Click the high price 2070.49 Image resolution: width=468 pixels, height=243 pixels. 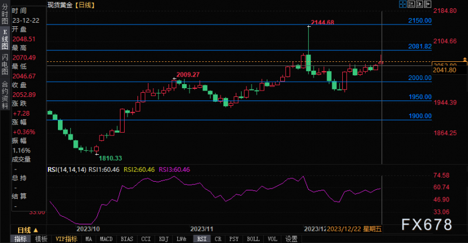(24, 58)
